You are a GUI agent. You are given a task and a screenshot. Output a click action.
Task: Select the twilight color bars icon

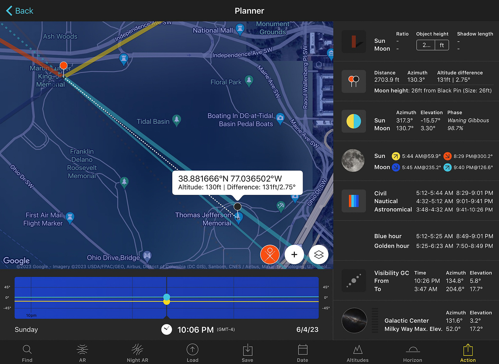[x=354, y=201]
